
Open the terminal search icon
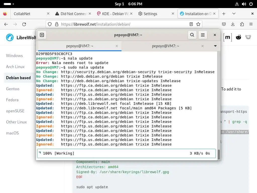click(x=192, y=35)
